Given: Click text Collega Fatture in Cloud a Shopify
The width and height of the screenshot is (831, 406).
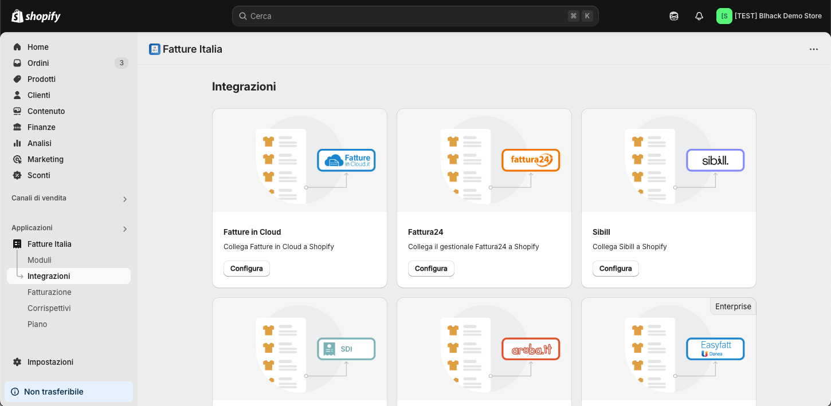Looking at the screenshot, I should [x=279, y=247].
